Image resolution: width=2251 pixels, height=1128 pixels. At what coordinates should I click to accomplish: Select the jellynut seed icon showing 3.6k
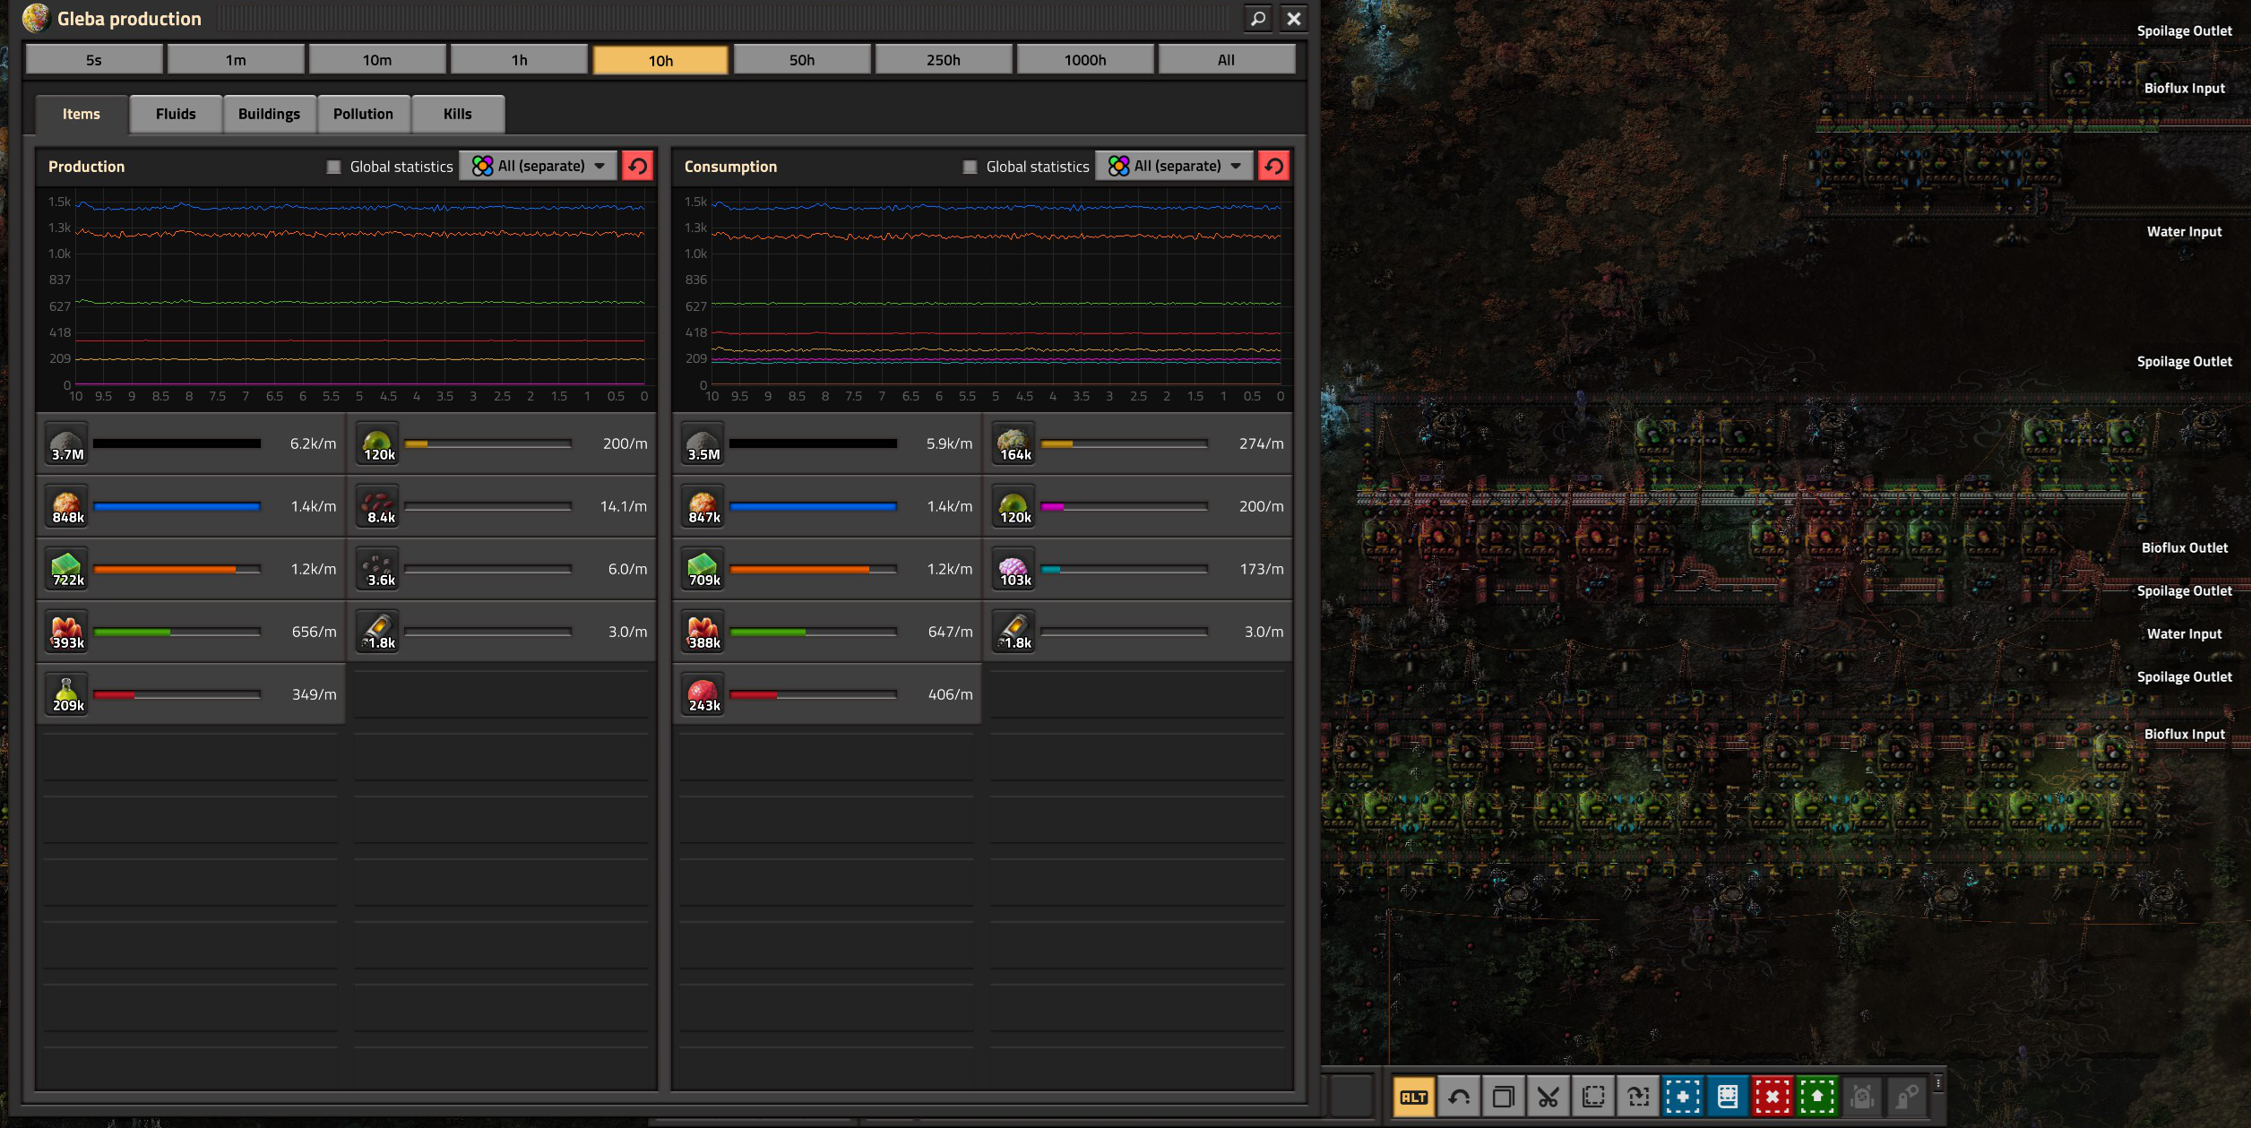pos(378,569)
